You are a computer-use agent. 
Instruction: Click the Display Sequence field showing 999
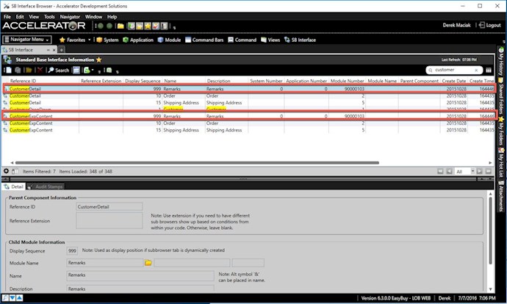pyautogui.click(x=72, y=250)
